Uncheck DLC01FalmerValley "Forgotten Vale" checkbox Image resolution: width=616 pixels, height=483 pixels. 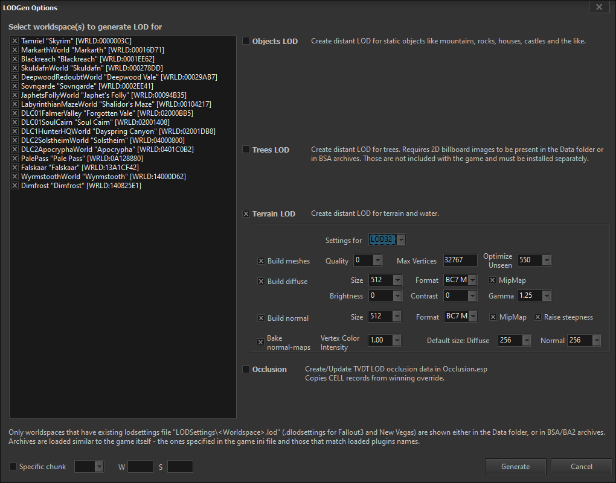14,113
